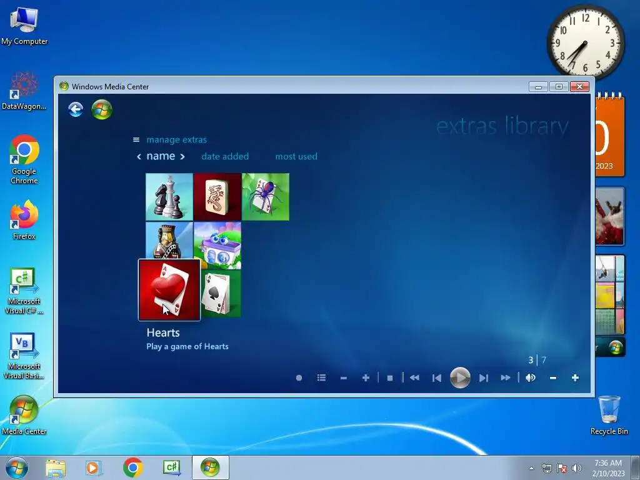Close the Windows Media Center window
This screenshot has height=480, width=640.
(579, 86)
